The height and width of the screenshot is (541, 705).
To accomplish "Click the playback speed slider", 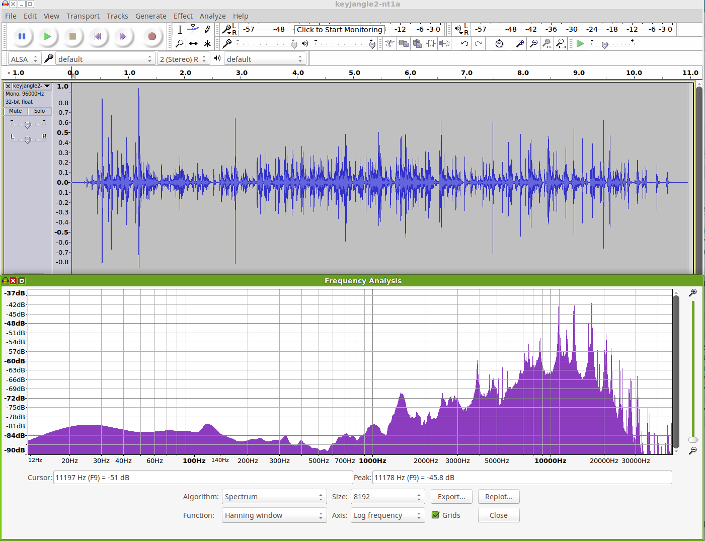I will click(612, 44).
